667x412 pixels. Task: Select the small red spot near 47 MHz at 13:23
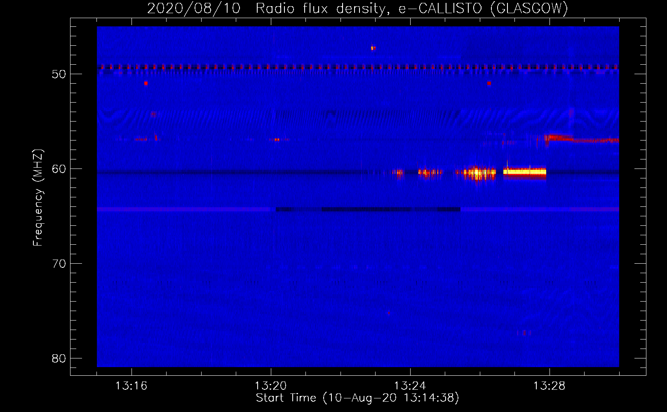[x=373, y=48]
